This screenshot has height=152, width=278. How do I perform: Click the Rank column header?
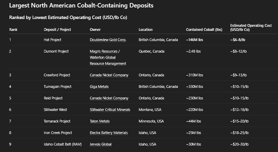[13, 30]
